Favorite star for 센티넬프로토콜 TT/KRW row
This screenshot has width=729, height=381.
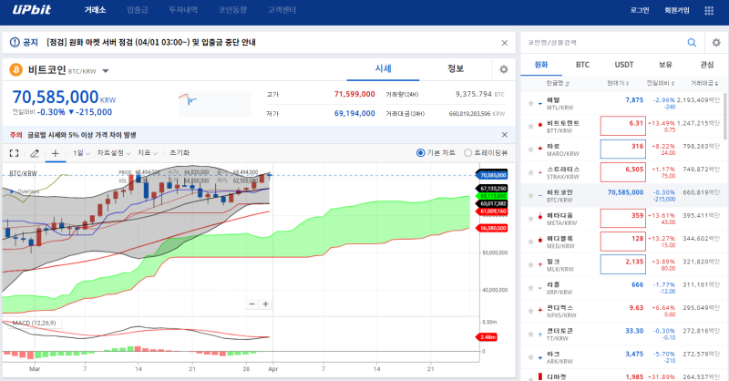coord(530,334)
